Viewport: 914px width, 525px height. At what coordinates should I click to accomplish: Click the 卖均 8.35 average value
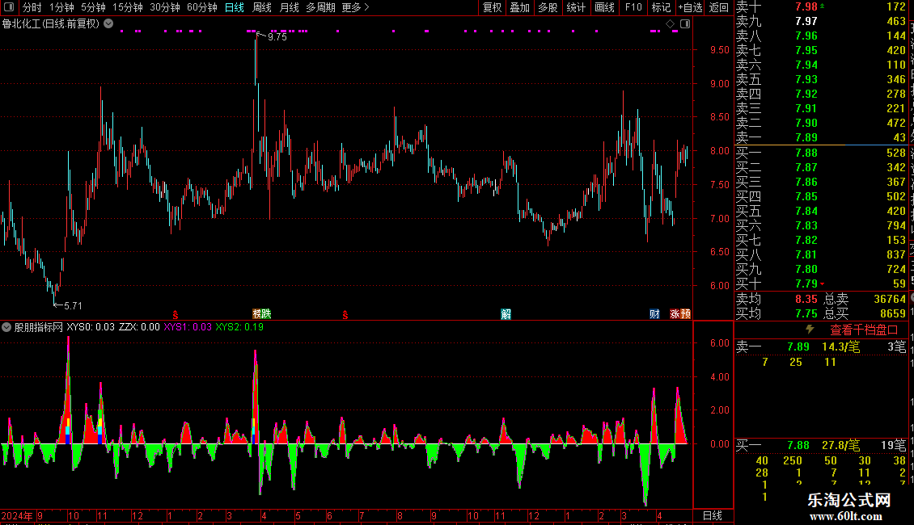pos(806,299)
